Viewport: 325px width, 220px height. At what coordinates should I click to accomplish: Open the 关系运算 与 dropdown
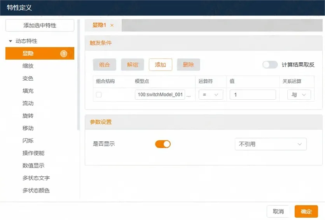coord(299,95)
